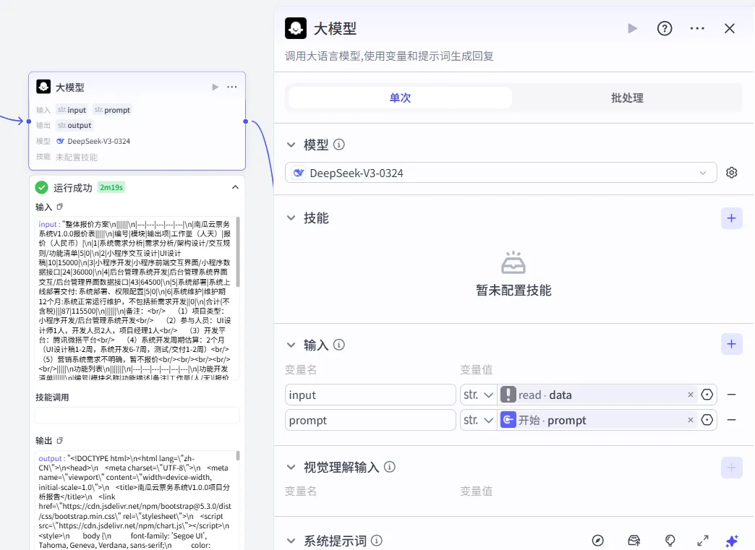Image resolution: width=755 pixels, height=550 pixels.
Task: Click the str.output tag on node card
Action: [x=74, y=125]
